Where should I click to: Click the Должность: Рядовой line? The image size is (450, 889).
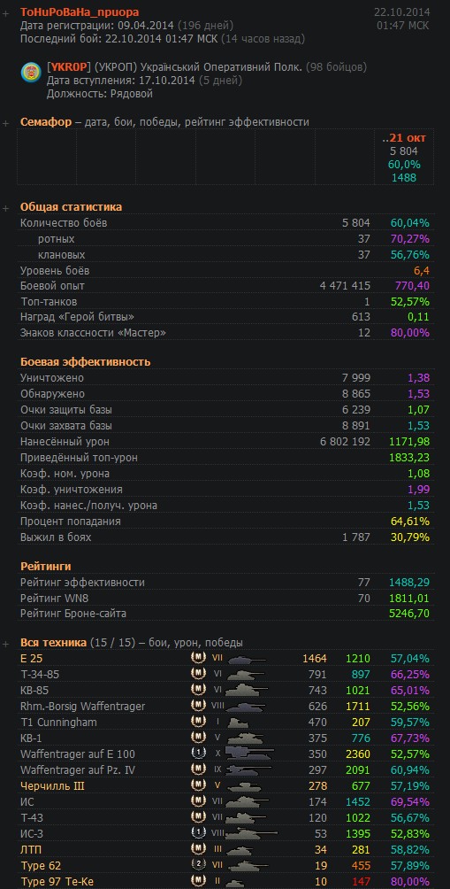100,94
